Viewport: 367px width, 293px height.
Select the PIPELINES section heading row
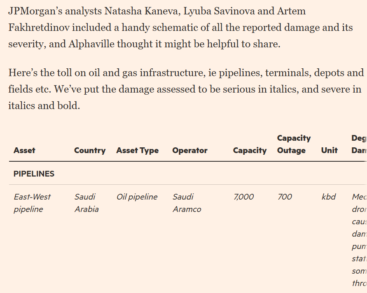(x=34, y=174)
